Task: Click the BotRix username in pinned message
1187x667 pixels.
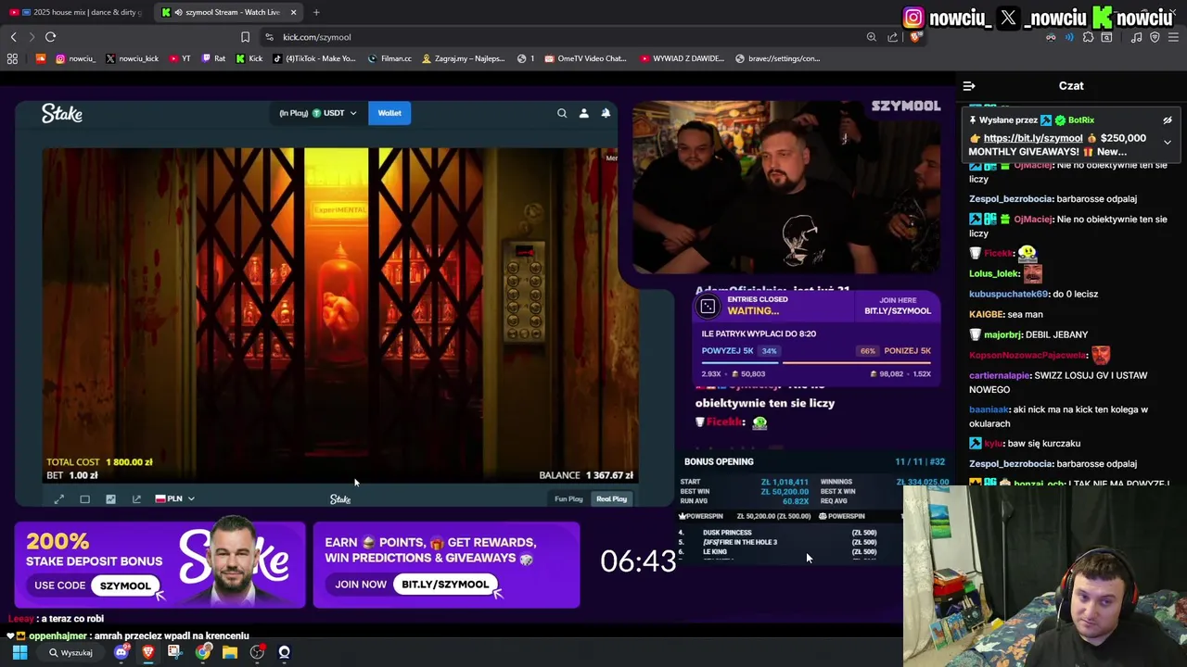Action: [x=1081, y=120]
